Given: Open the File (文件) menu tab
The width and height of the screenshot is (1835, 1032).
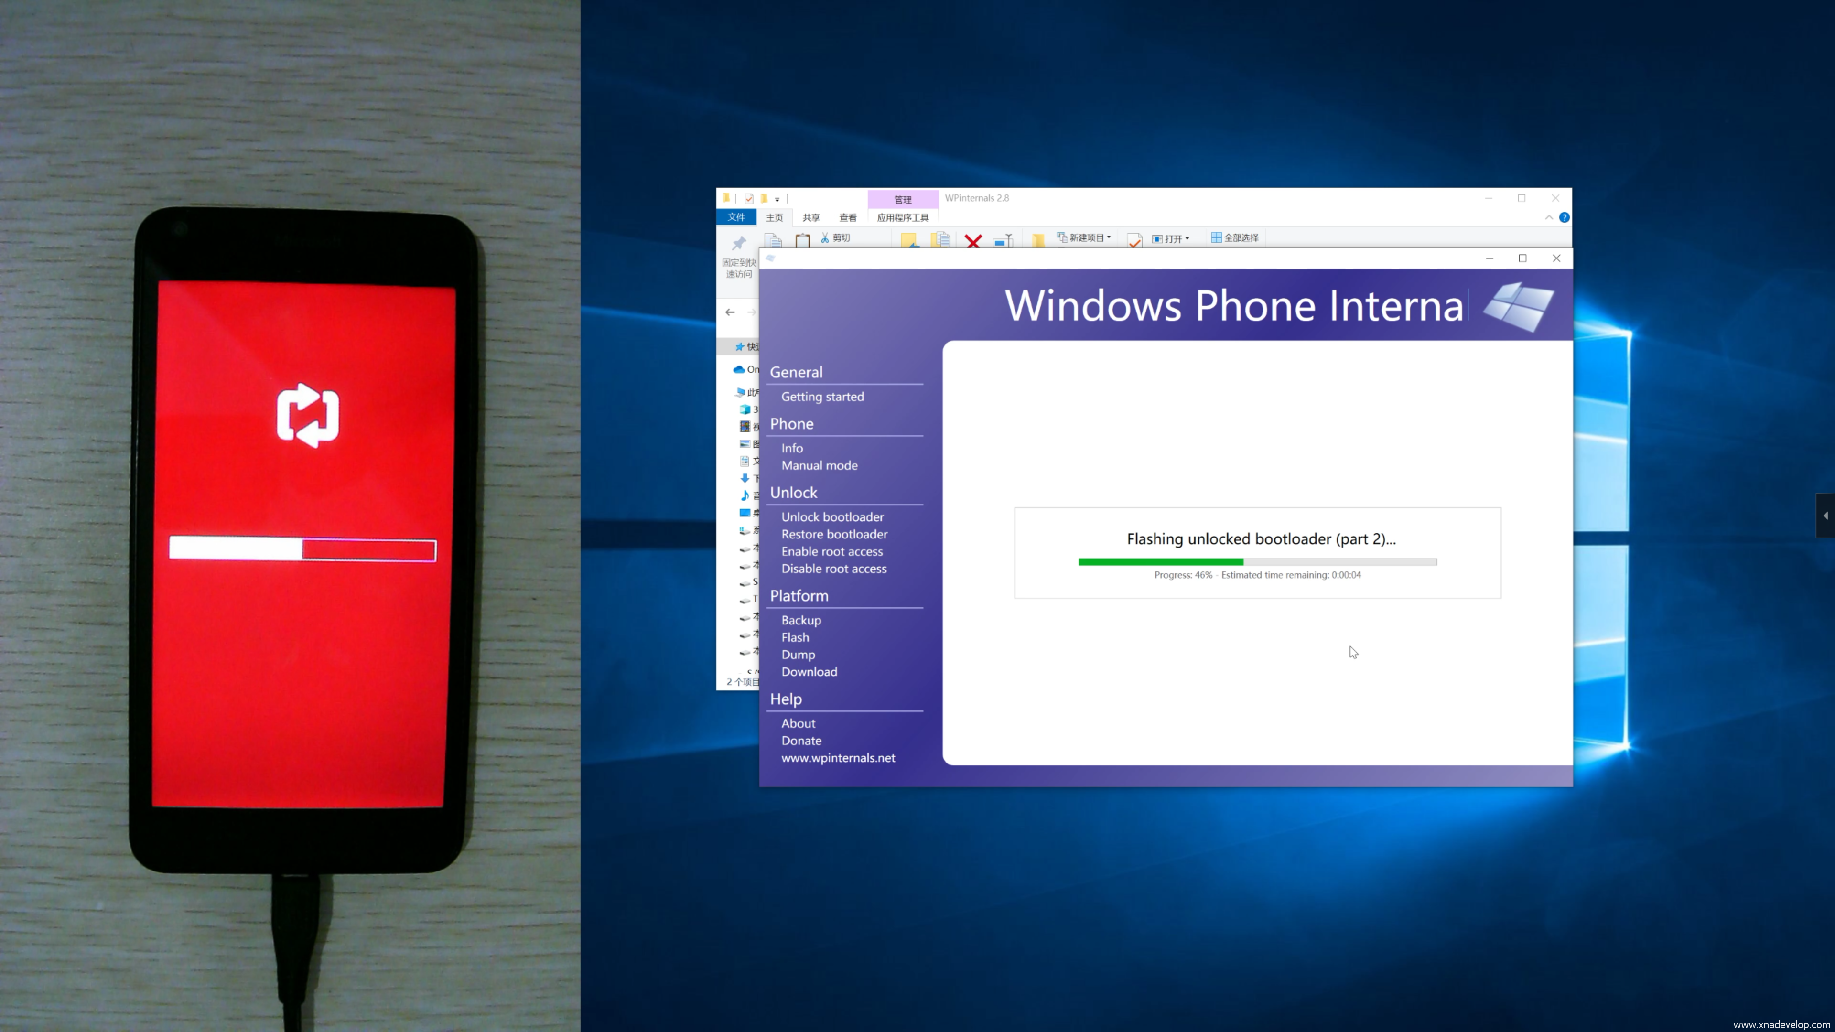Looking at the screenshot, I should [x=736, y=217].
